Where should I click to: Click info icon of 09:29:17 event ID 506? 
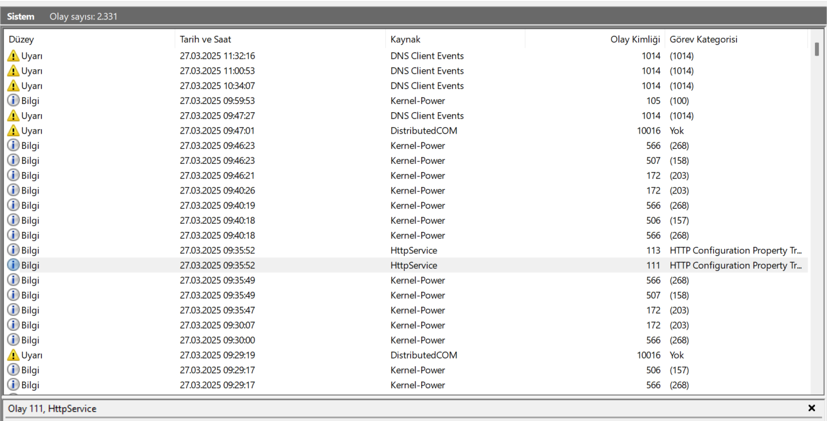pos(13,371)
